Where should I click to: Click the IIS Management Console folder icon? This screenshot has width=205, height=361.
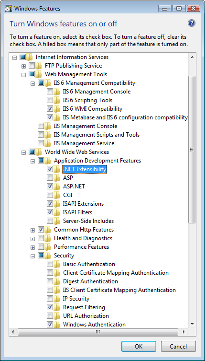(x=47, y=126)
